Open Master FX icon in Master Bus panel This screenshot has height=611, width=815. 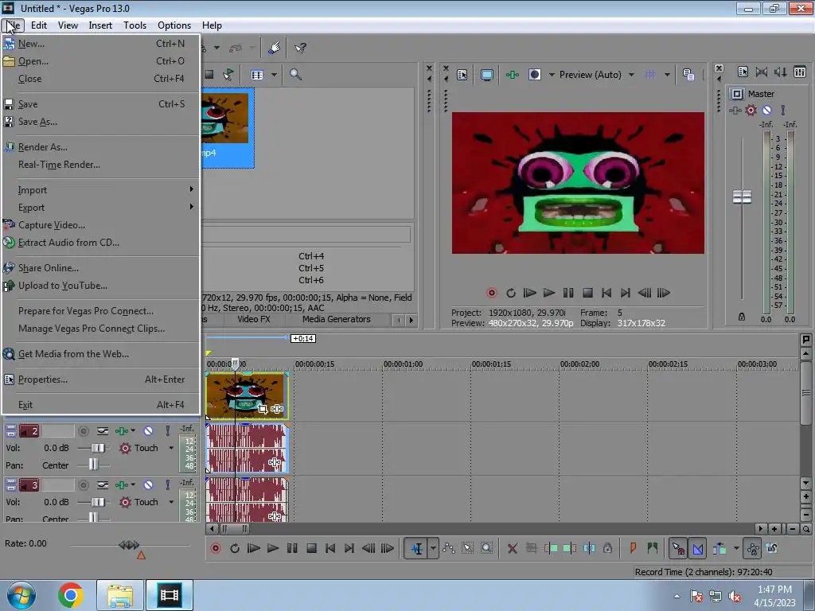(735, 110)
